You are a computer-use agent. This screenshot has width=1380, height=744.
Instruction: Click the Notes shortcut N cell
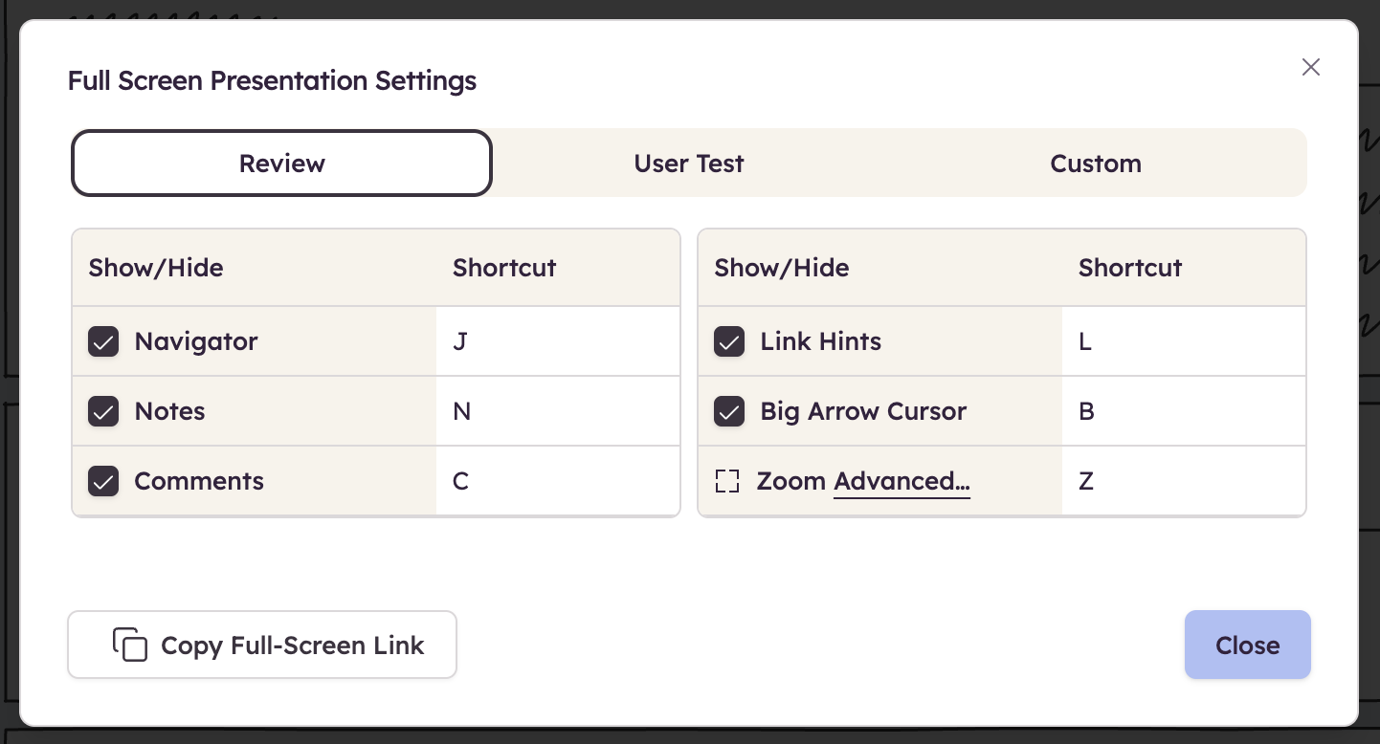[557, 411]
